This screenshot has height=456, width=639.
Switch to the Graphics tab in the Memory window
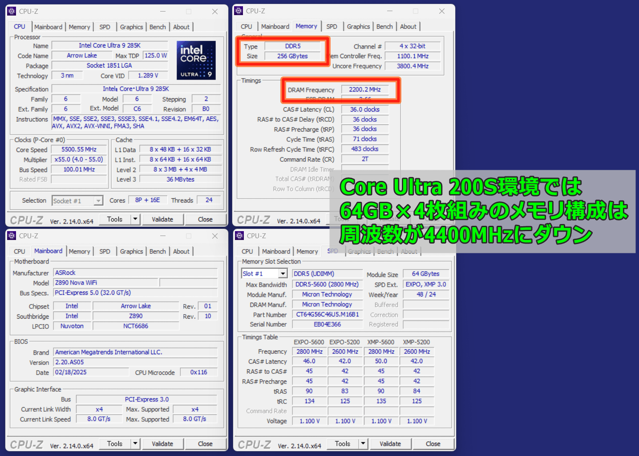[359, 27]
